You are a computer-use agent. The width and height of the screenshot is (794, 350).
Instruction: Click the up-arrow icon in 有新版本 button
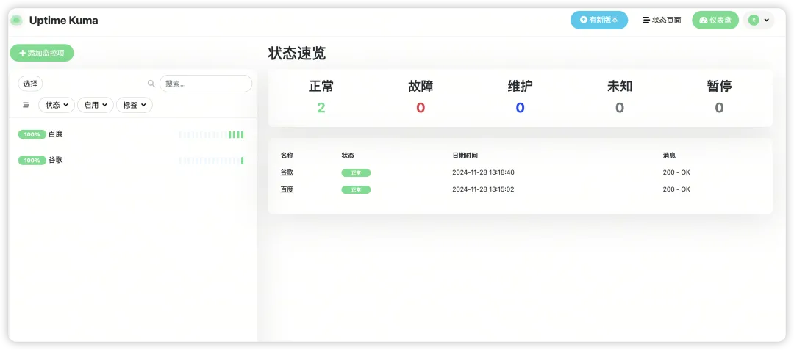583,21
